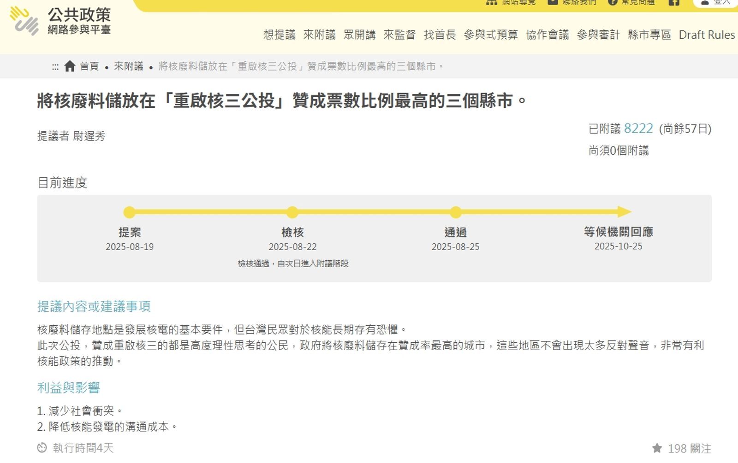Click the 檢核 milestone dot on the timeline
738x463 pixels.
pyautogui.click(x=292, y=212)
